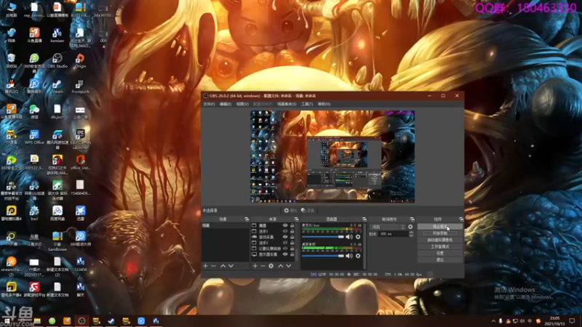The width and height of the screenshot is (582, 327).
Task: Open the 桌面音频 audio settings gear
Action: [x=358, y=256]
